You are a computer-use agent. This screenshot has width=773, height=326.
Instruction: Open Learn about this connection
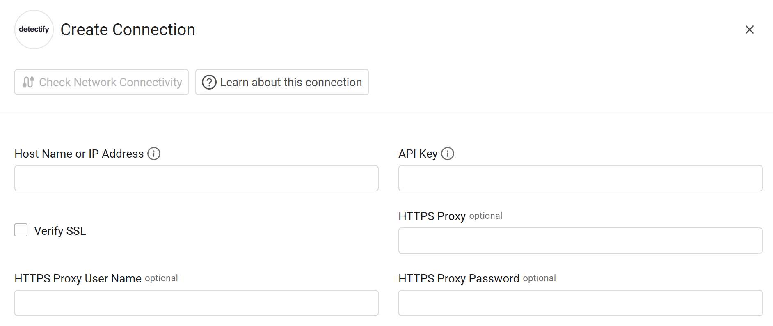coord(281,82)
